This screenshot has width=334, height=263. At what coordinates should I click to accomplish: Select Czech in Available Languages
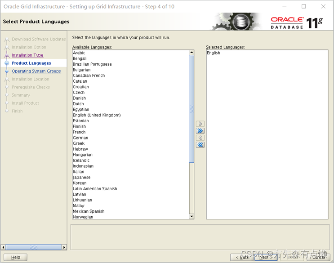pos(130,93)
